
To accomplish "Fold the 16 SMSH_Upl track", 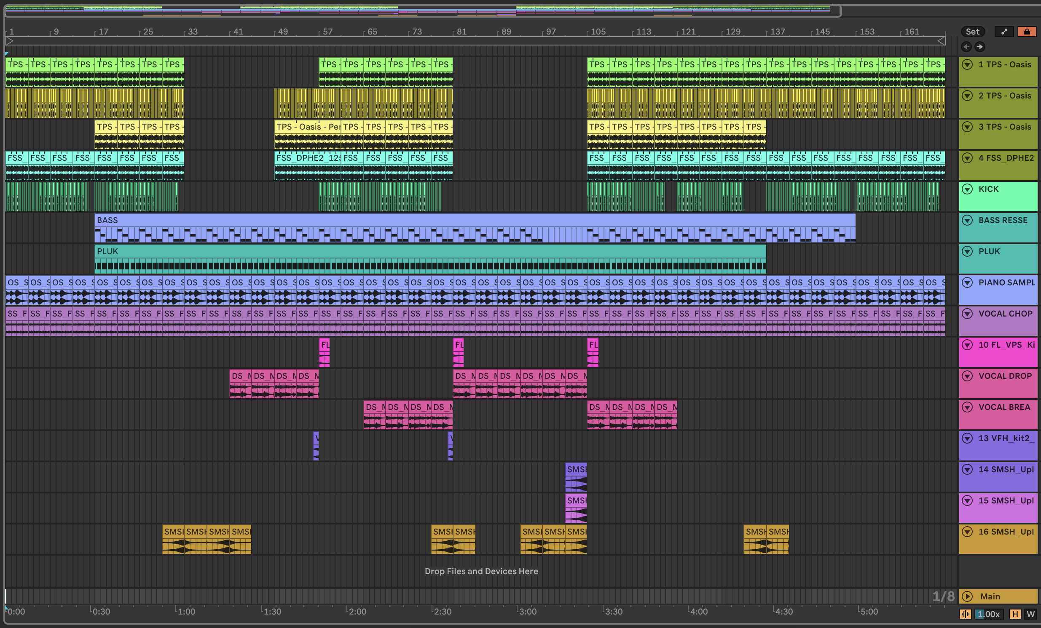I will [967, 532].
